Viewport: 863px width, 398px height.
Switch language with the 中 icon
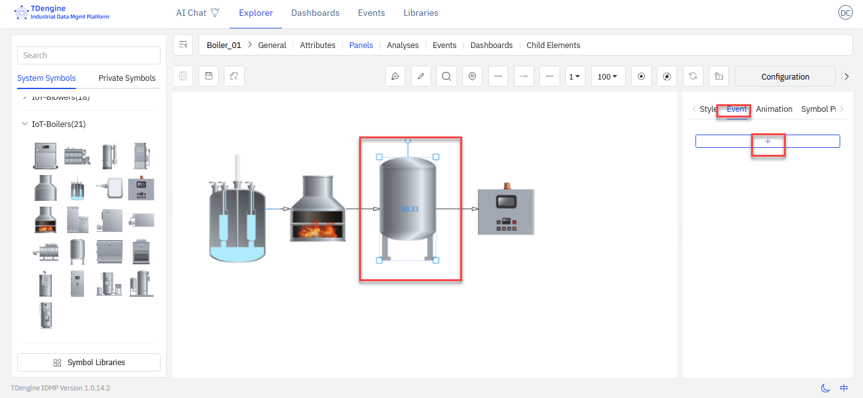[844, 388]
